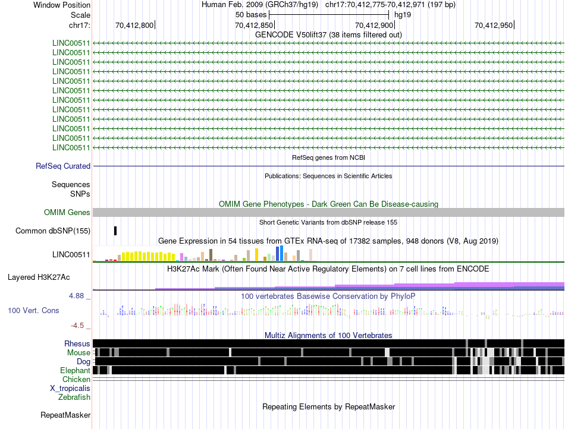Click the OMIM Genes gray bar

[328, 212]
